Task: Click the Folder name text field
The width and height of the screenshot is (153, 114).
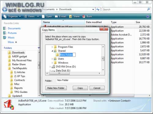Action: click(x=80, y=80)
